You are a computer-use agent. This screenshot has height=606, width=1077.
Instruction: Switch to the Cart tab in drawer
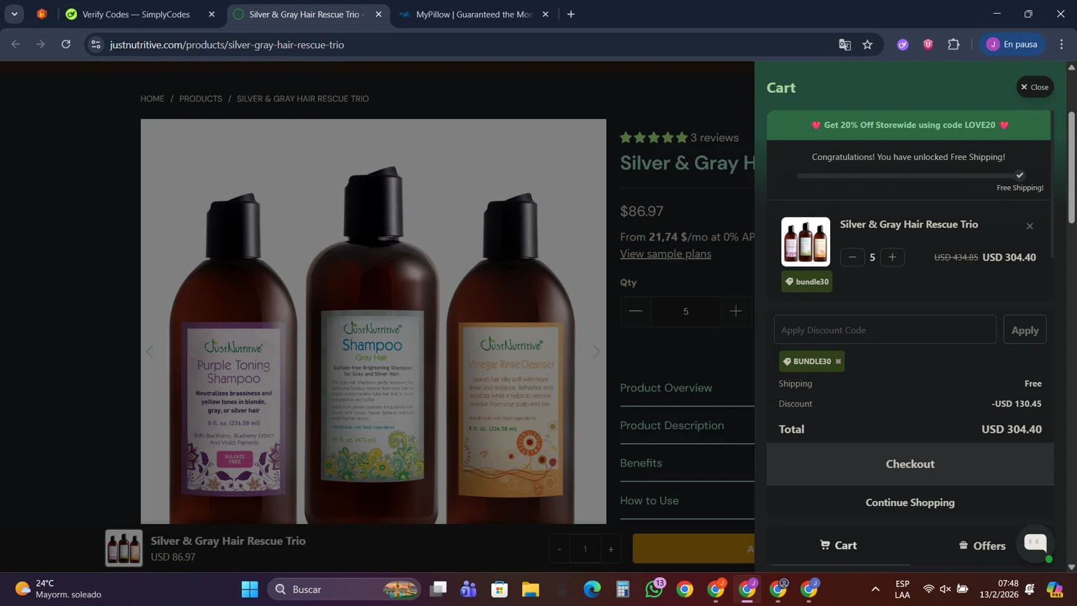(838, 545)
